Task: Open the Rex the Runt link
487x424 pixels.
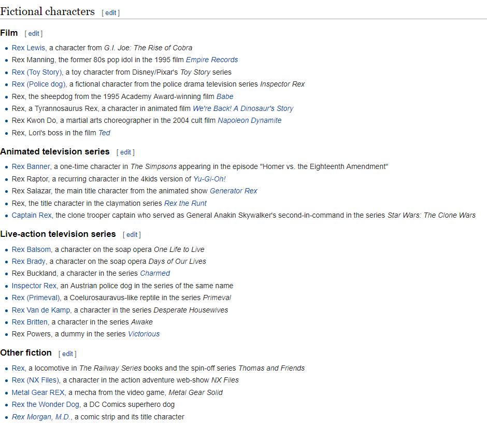Action: coord(185,203)
